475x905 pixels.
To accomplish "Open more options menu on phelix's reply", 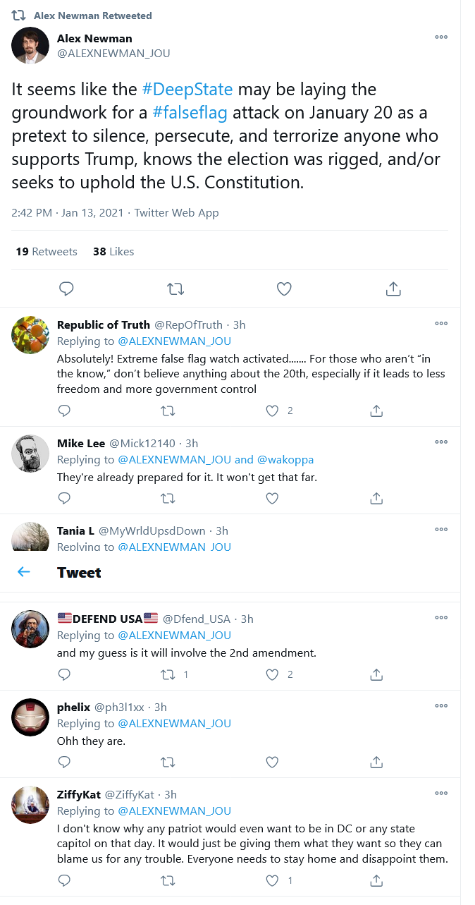I will point(441,705).
